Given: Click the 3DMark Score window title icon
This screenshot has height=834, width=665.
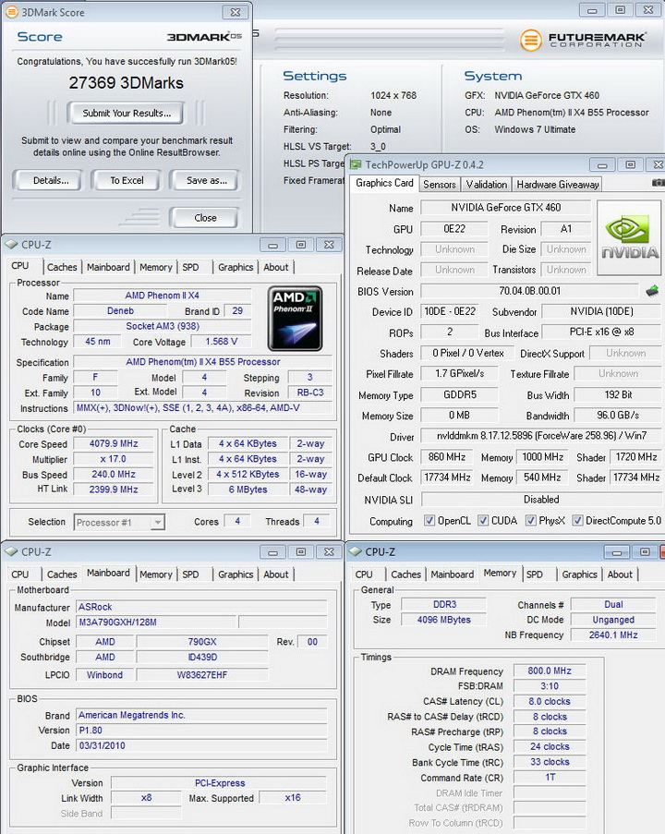Looking at the screenshot, I should (12, 12).
